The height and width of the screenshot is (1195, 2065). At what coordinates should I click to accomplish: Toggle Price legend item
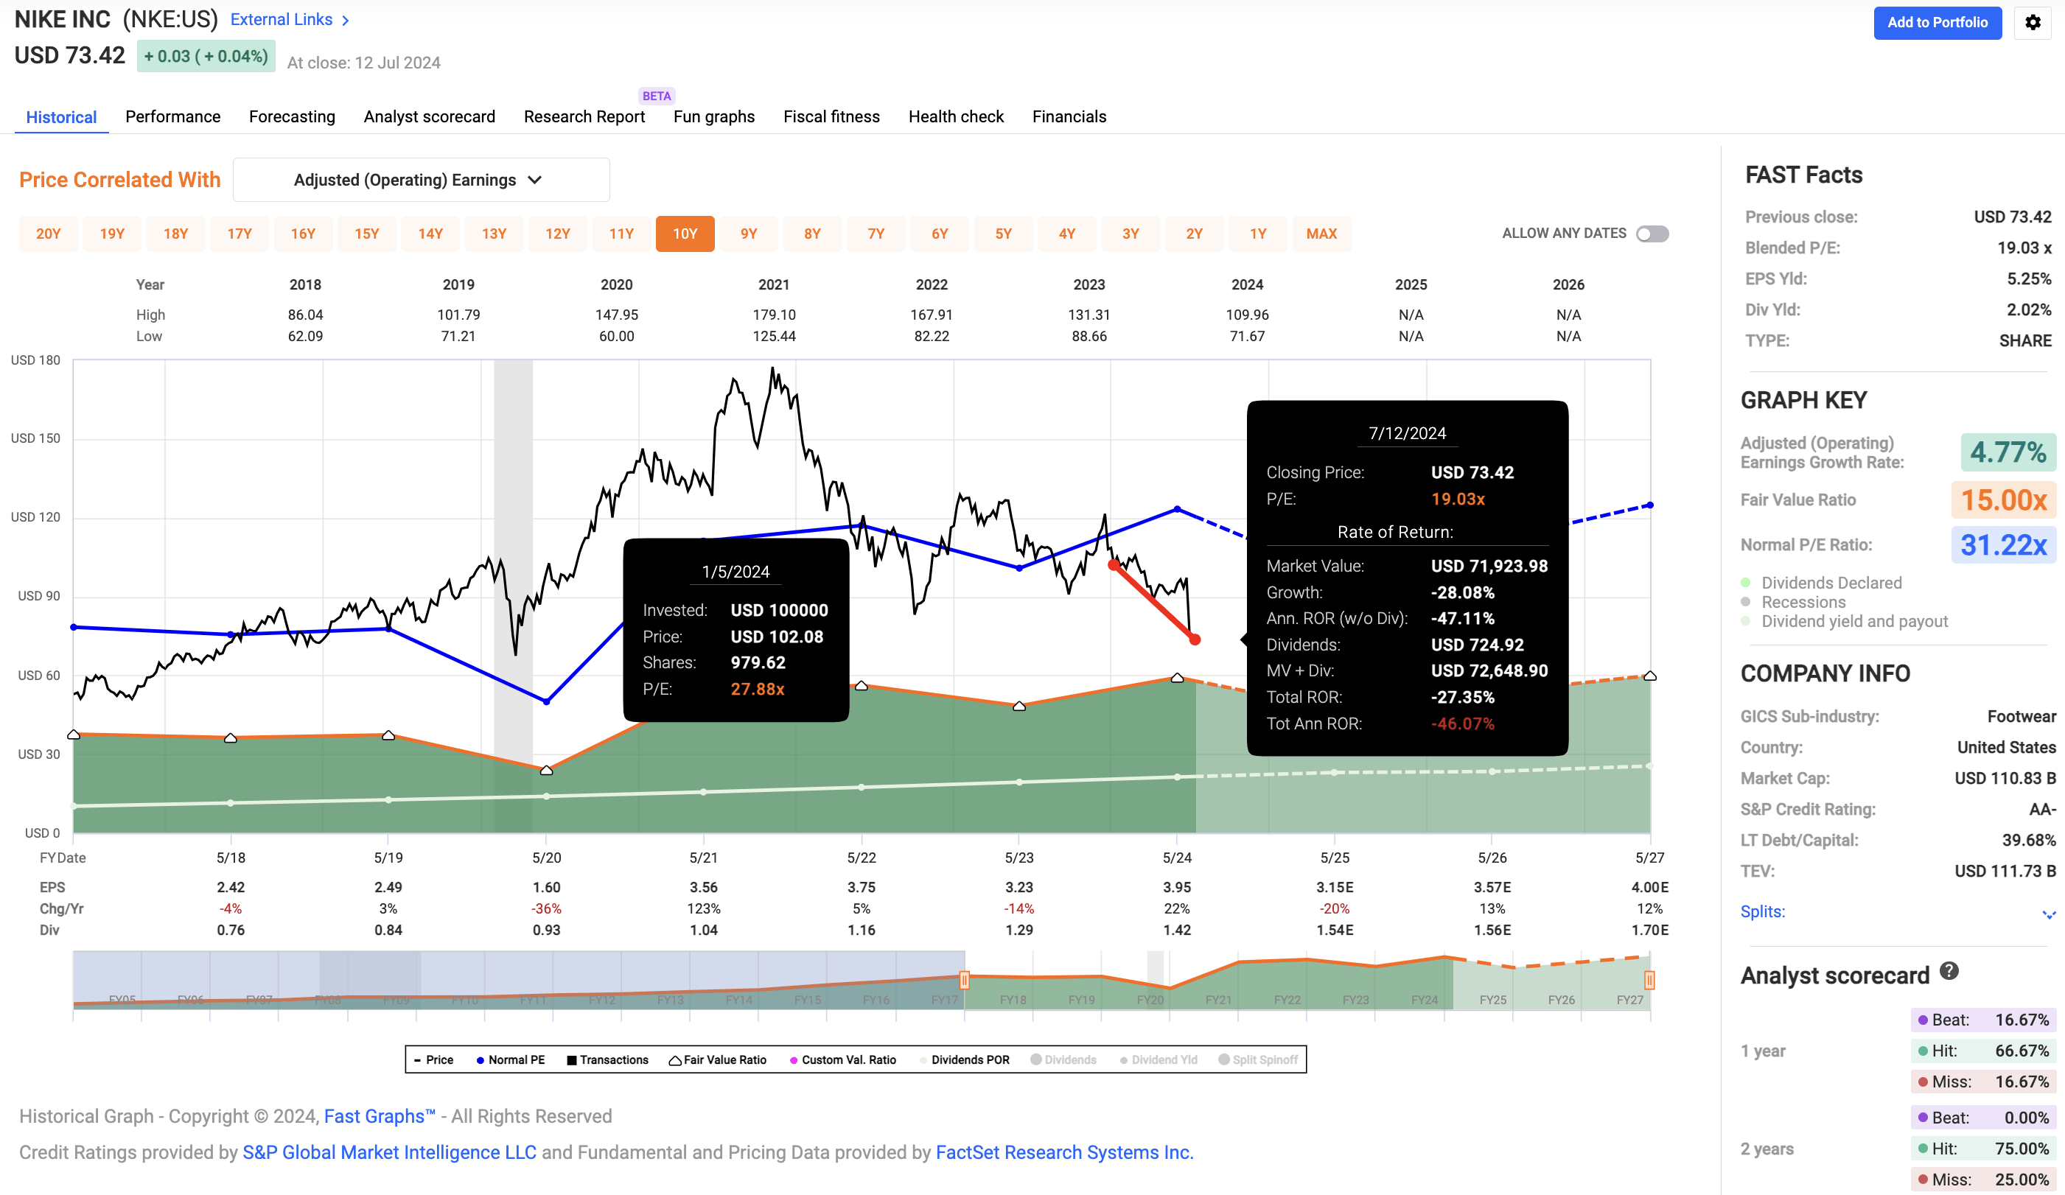pyautogui.click(x=433, y=1060)
